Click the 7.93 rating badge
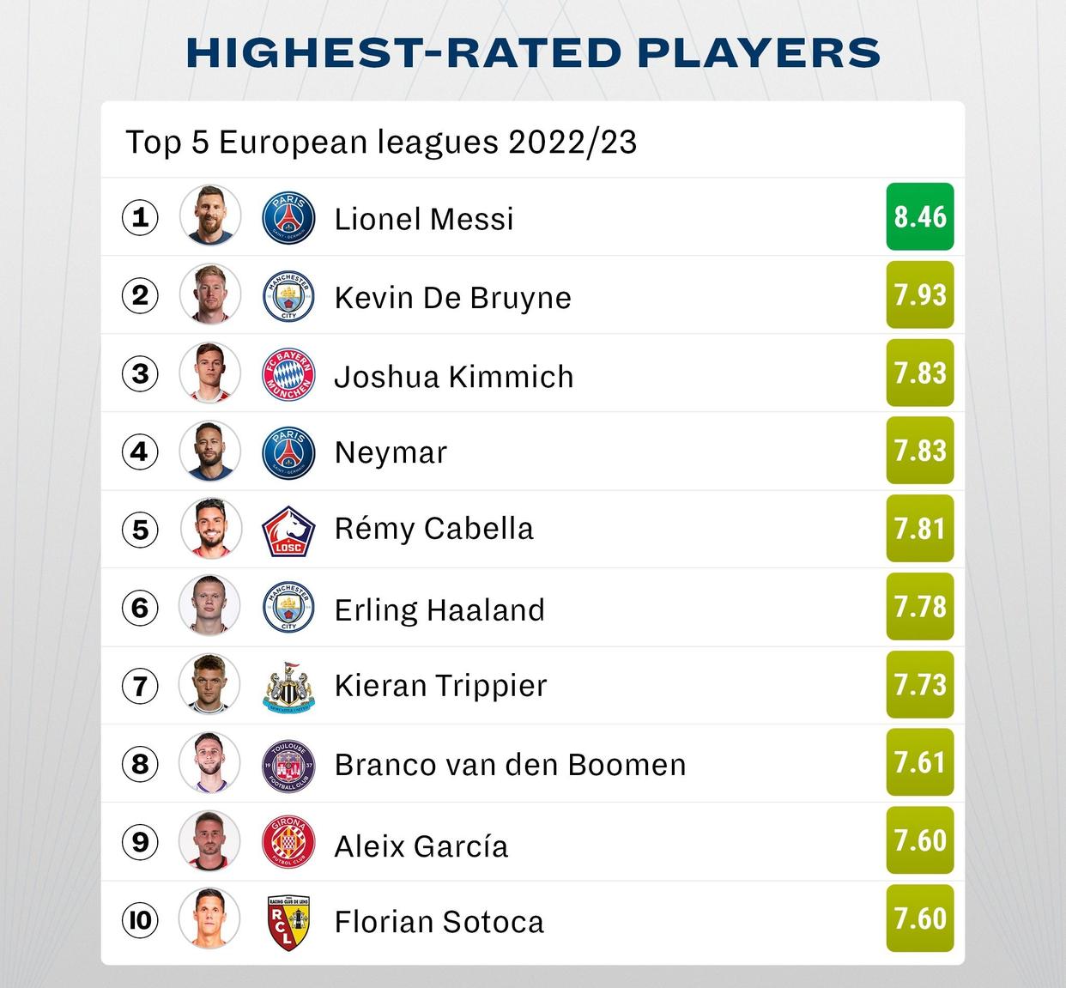The height and width of the screenshot is (988, 1066). (919, 295)
